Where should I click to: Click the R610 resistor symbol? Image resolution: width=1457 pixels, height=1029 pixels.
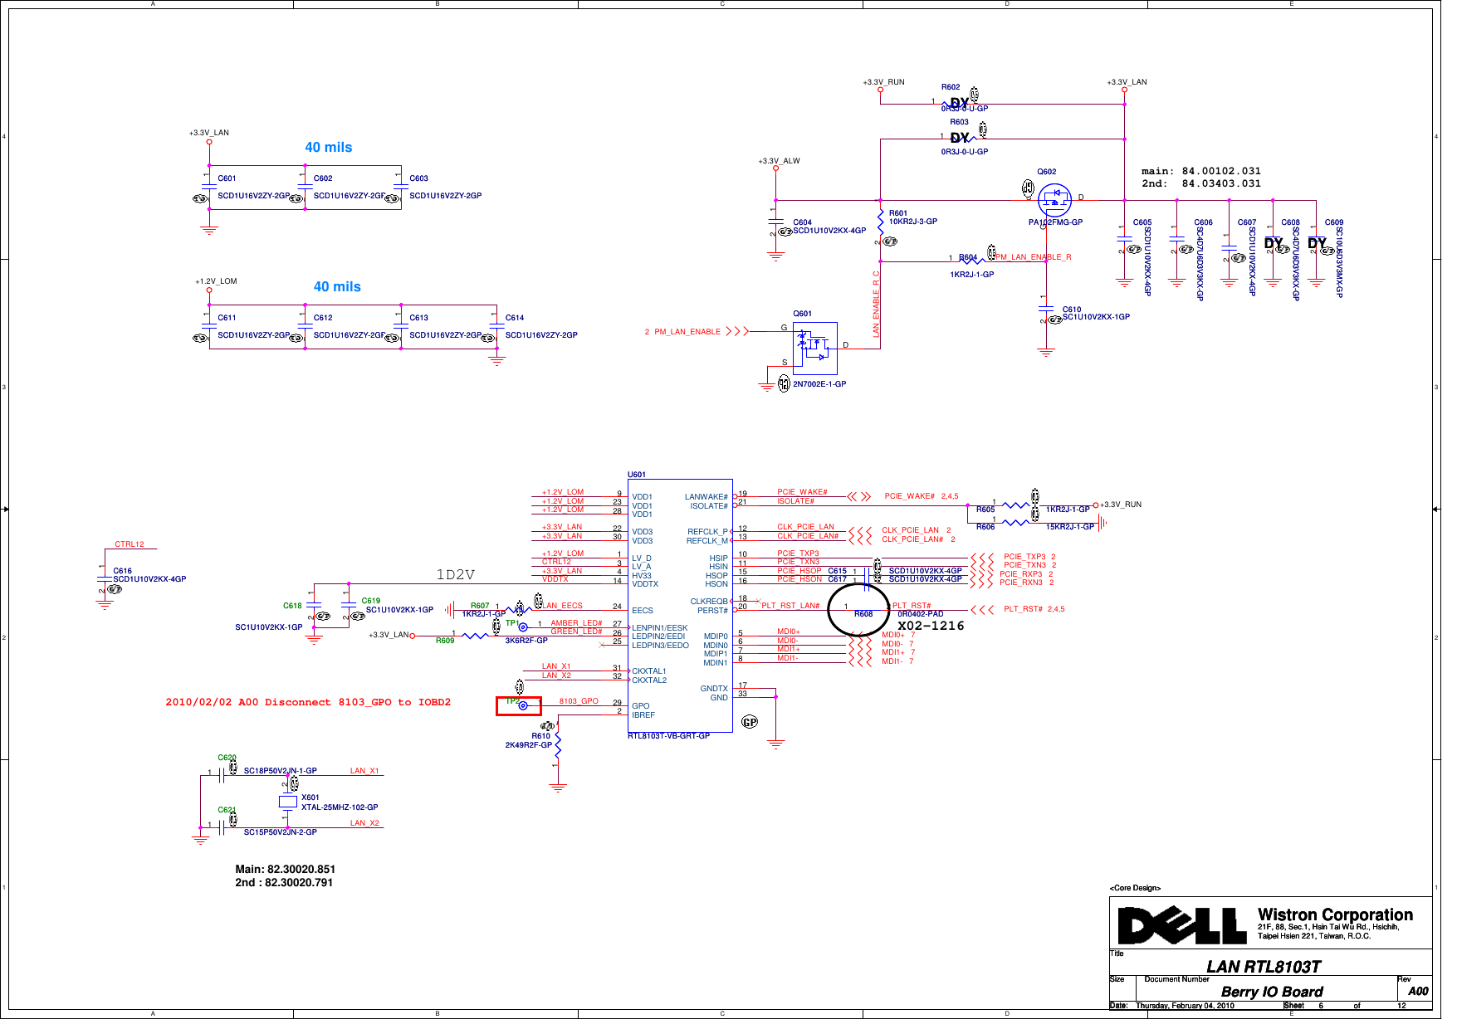[558, 744]
